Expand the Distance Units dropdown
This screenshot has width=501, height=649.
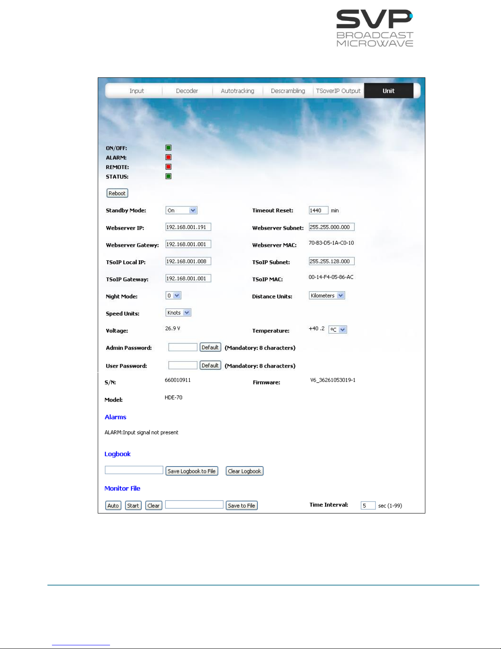pyautogui.click(x=327, y=296)
